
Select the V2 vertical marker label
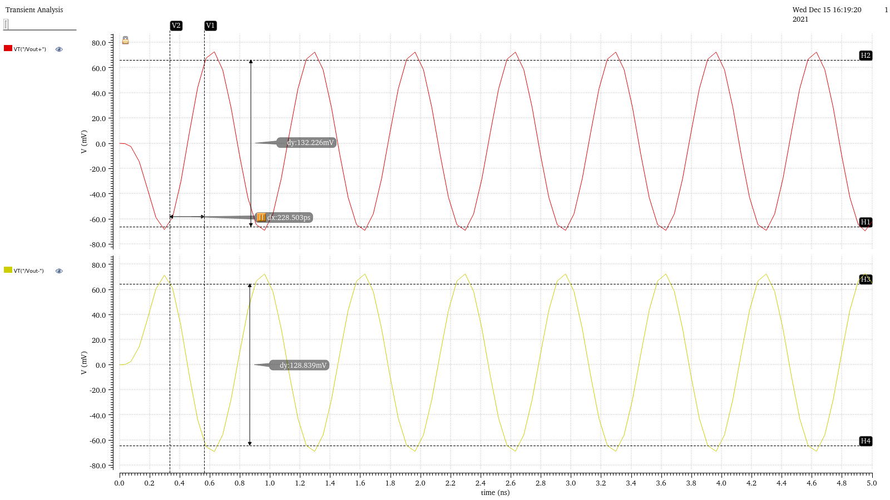tap(176, 26)
